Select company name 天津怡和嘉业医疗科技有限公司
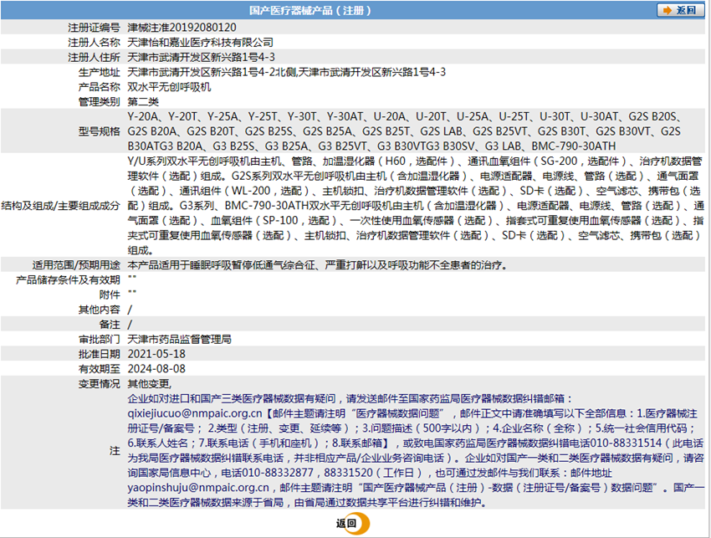The height and width of the screenshot is (538, 711). [201, 42]
